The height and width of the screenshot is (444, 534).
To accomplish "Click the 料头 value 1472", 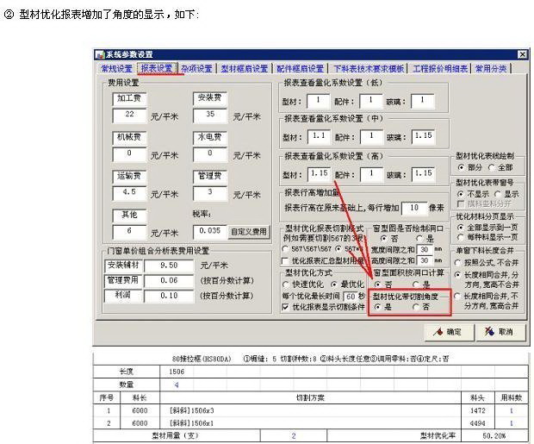I will click(477, 411).
